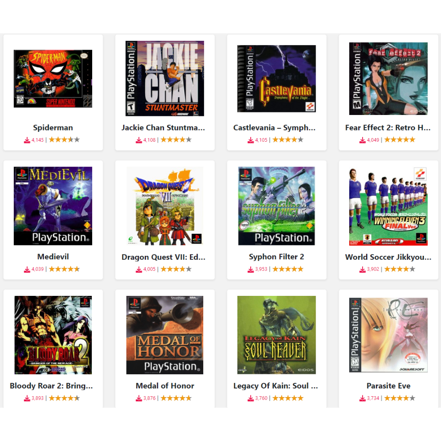Open World Soccer Jikkyou title link
This screenshot has height=441, width=441.
point(388,257)
